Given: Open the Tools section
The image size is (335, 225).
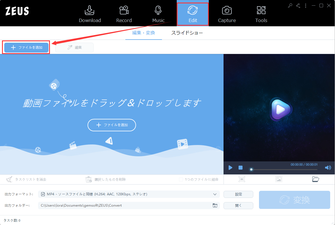Looking at the screenshot, I should (x=261, y=14).
